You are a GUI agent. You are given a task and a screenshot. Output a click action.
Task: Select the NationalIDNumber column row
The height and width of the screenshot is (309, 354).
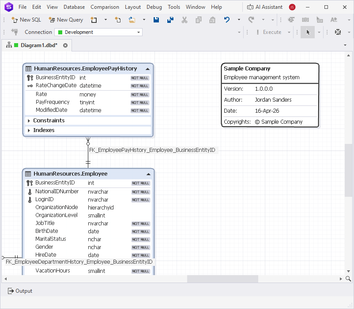pos(88,191)
